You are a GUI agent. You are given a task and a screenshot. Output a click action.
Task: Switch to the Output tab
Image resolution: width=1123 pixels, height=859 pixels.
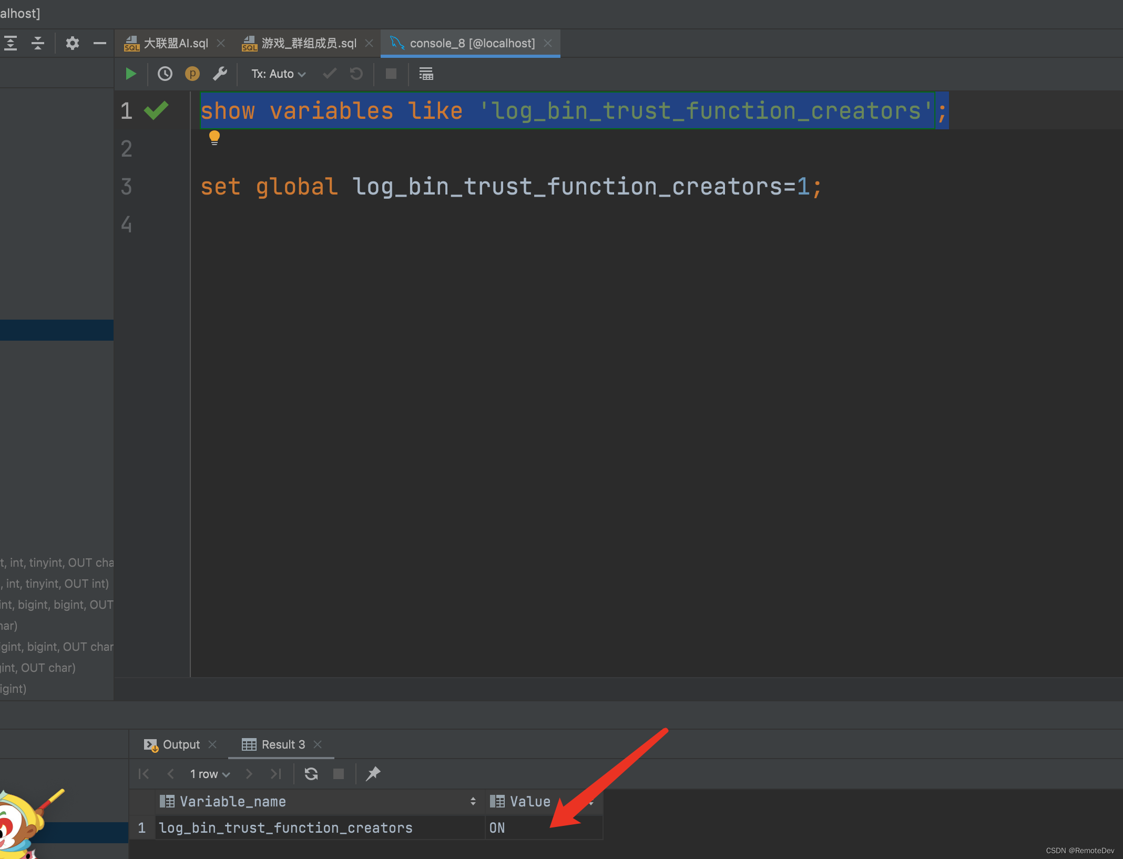[180, 744]
